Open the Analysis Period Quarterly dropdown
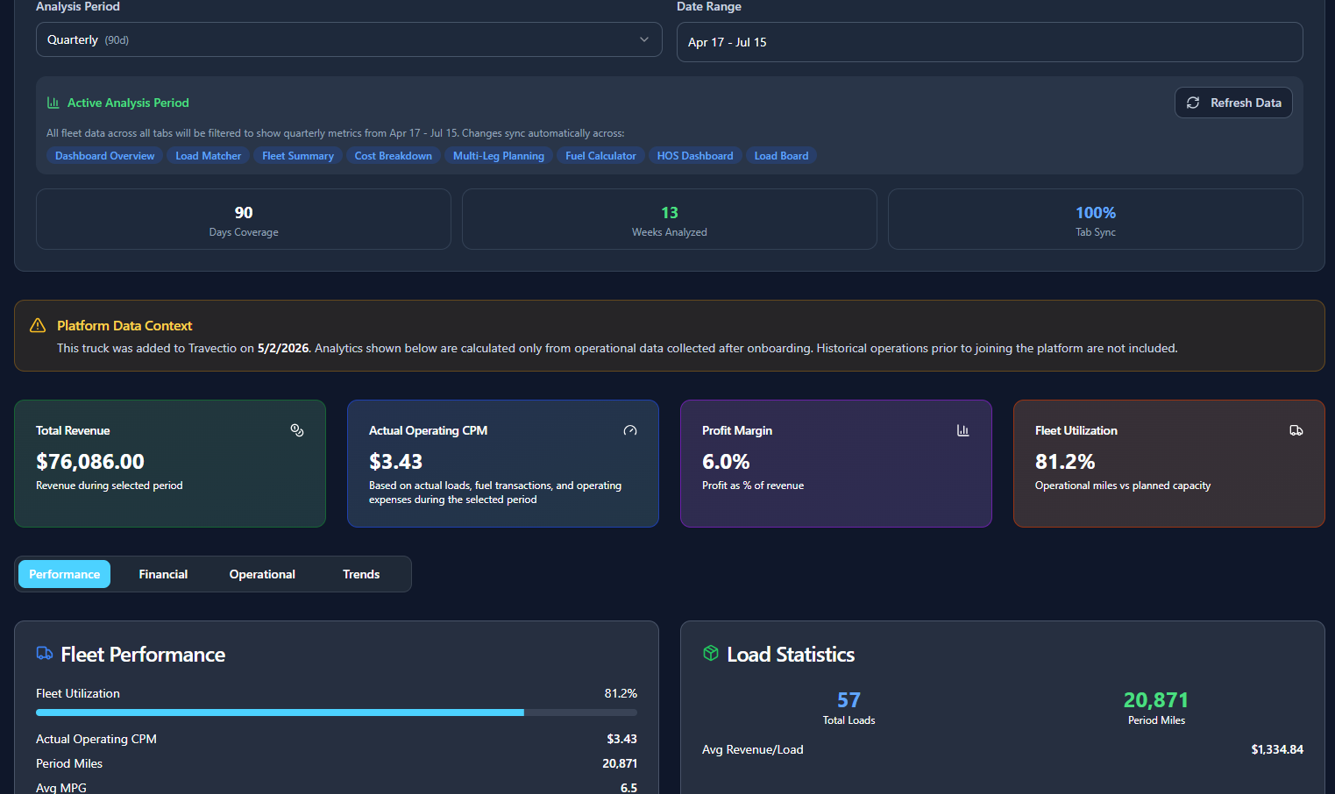This screenshot has width=1335, height=794. tap(349, 39)
